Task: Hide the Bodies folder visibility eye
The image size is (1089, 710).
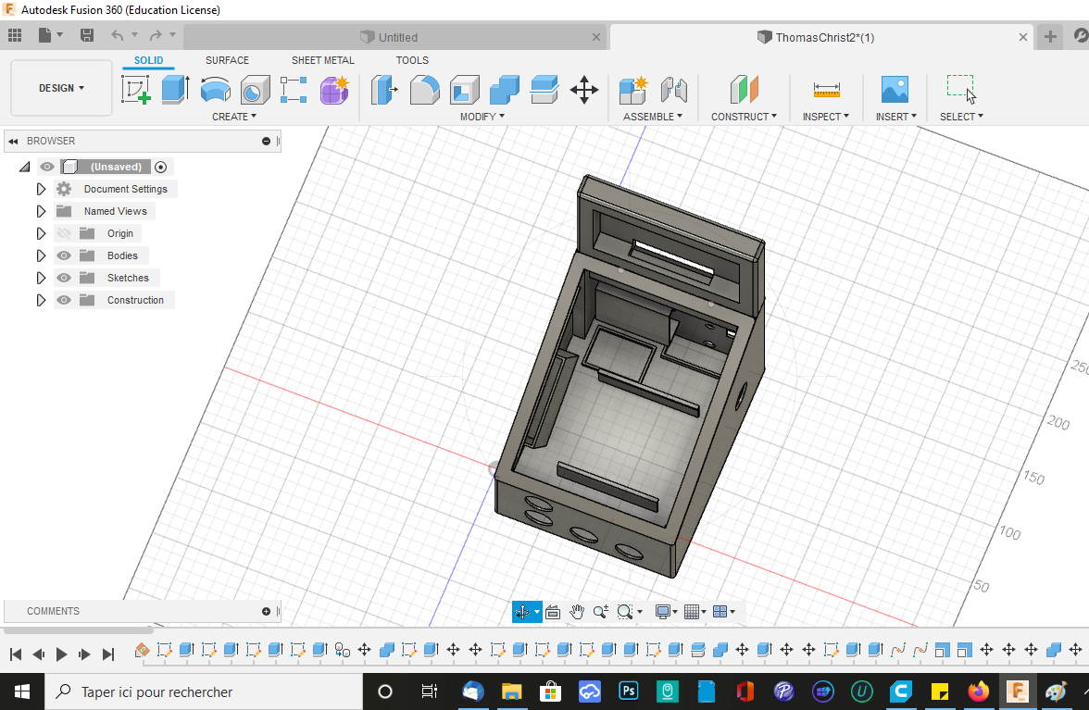Action: 64,255
